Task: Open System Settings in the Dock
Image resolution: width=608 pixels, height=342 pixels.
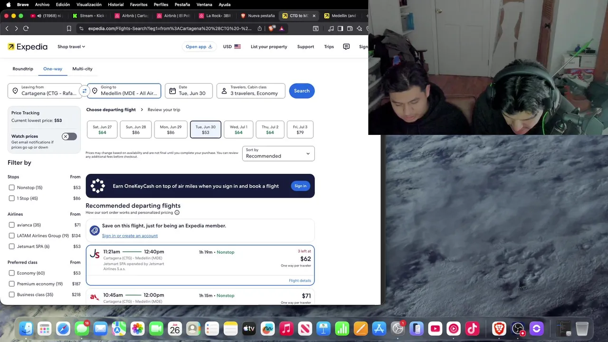Action: (x=398, y=328)
